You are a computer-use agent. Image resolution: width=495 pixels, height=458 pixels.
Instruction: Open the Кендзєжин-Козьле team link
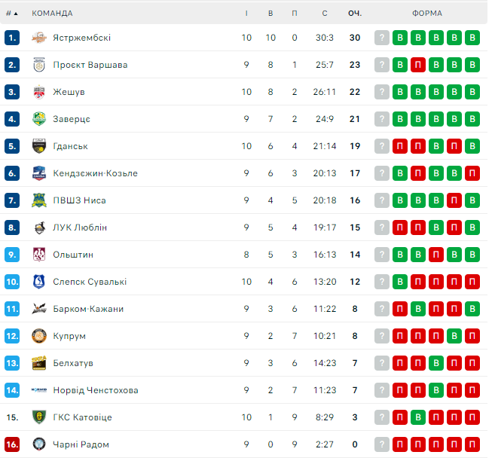click(x=95, y=173)
